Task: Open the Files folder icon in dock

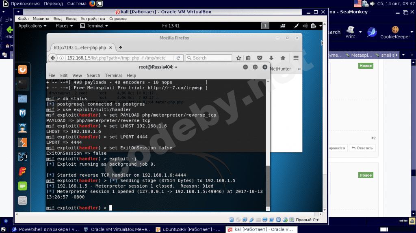Action: click(x=23, y=98)
